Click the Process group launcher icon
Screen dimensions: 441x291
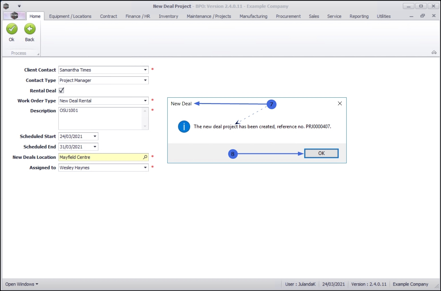click(38, 54)
